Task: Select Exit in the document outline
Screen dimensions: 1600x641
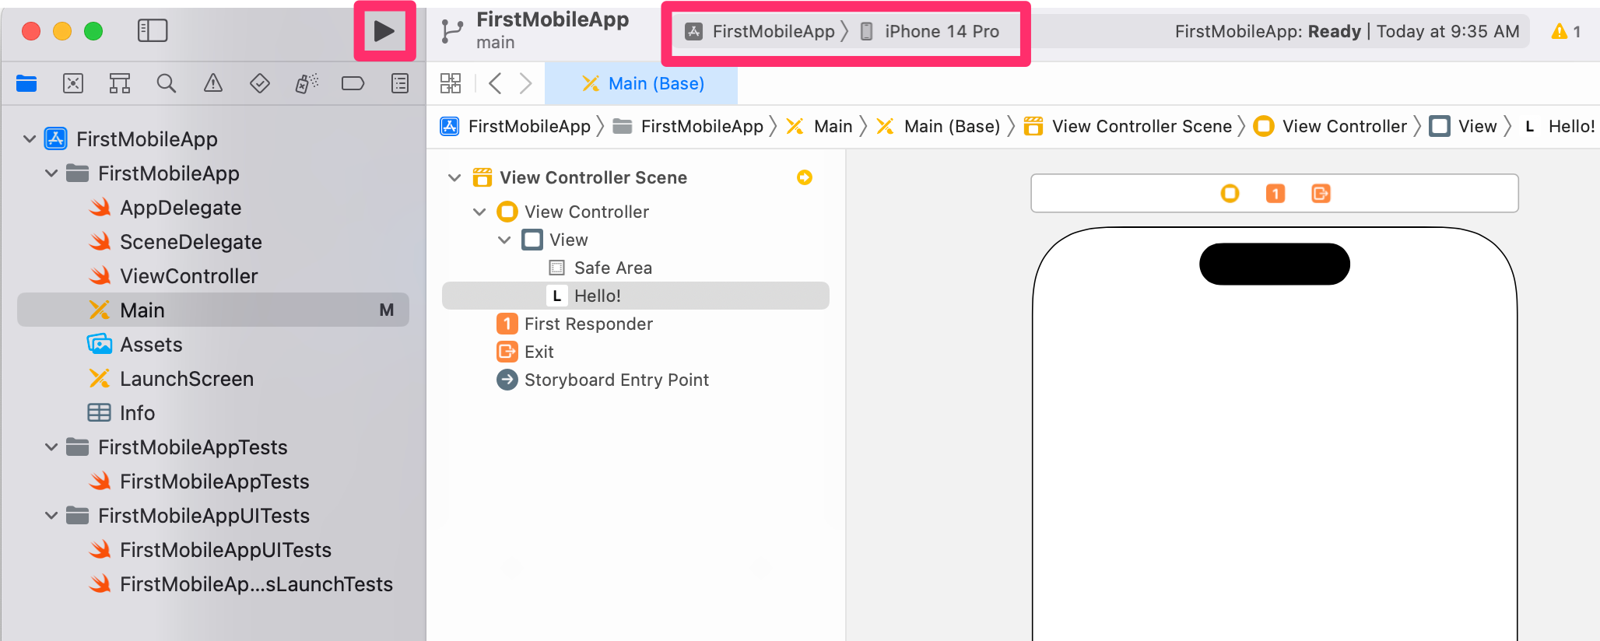Action: 525,352
